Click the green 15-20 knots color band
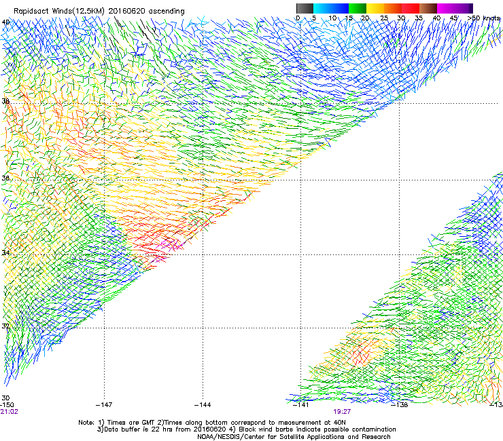The image size is (503, 441). pyautogui.click(x=358, y=8)
